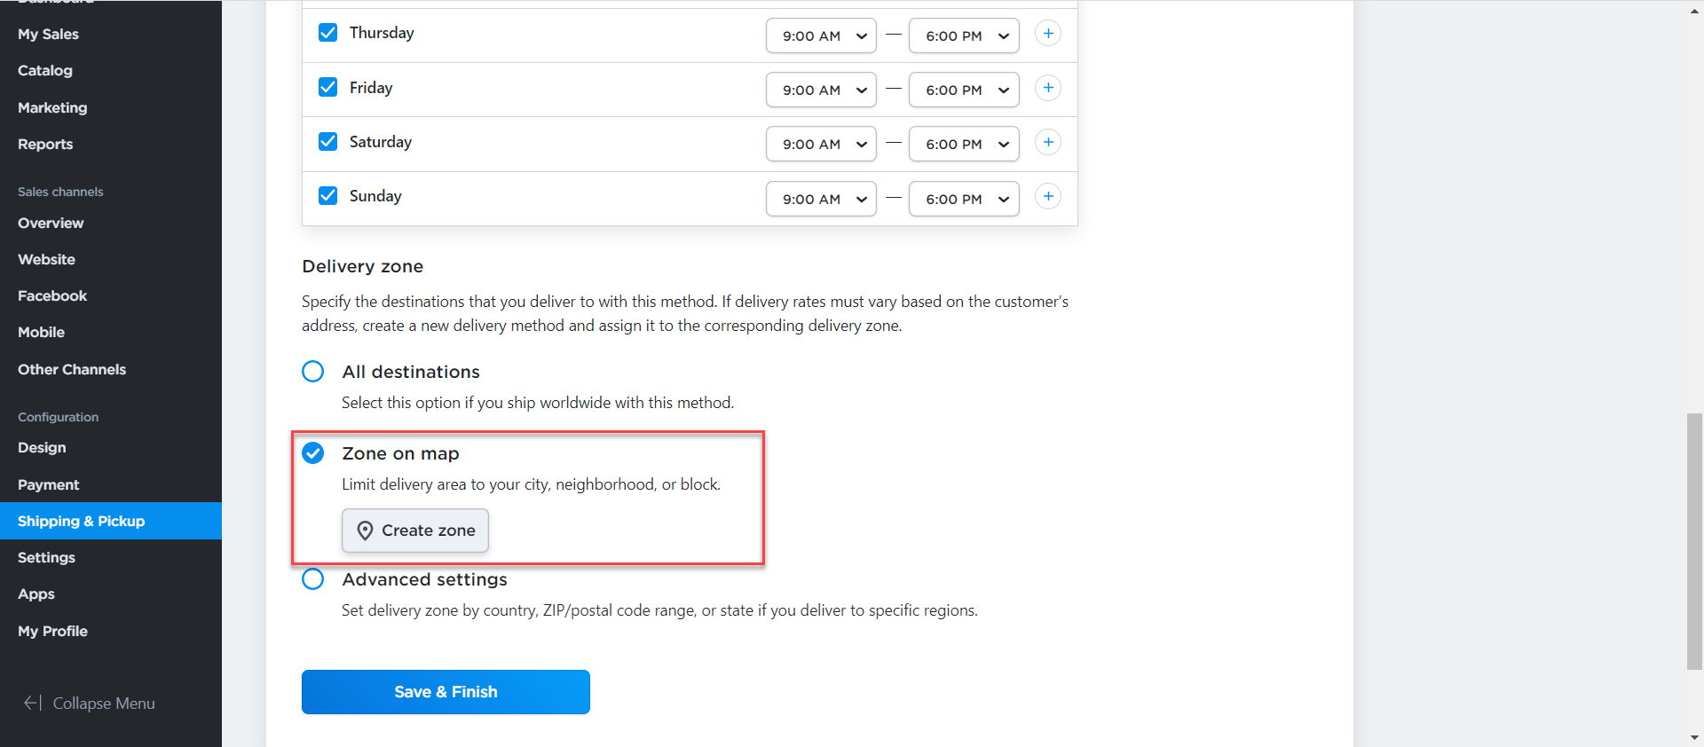Uncheck the Thursday checkbox
Image resolution: width=1704 pixels, height=747 pixels.
coord(327,33)
